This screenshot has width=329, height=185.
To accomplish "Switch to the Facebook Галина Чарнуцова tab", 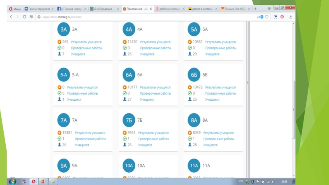I will coord(72,8).
